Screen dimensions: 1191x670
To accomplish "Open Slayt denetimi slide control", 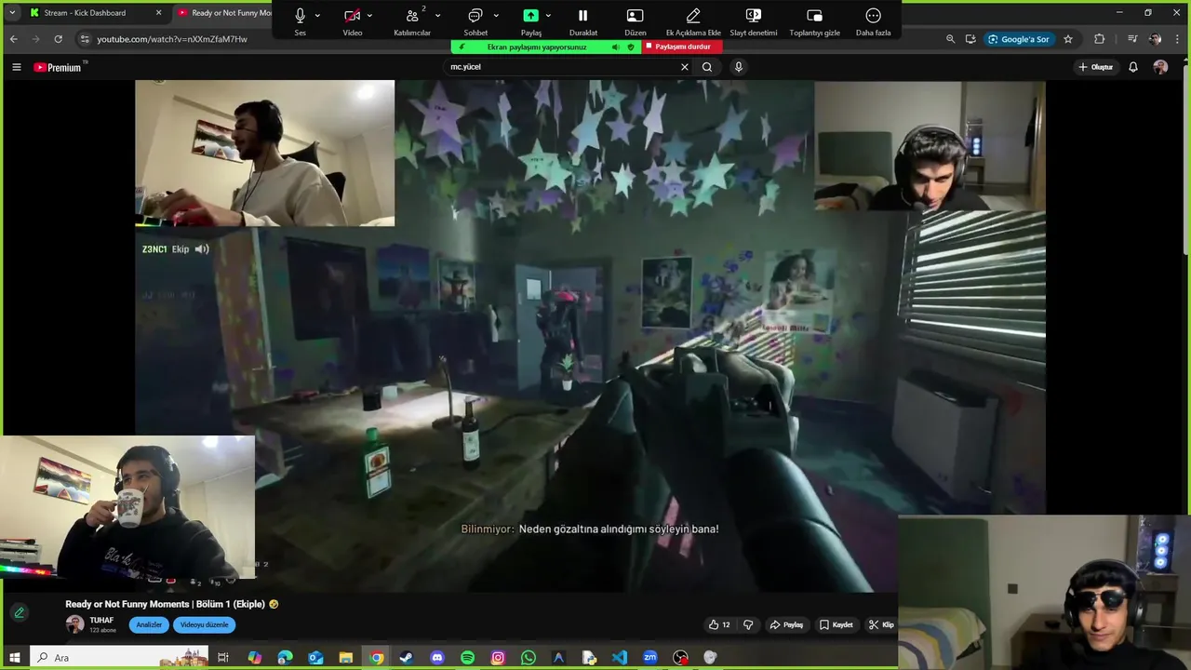I will (x=753, y=20).
